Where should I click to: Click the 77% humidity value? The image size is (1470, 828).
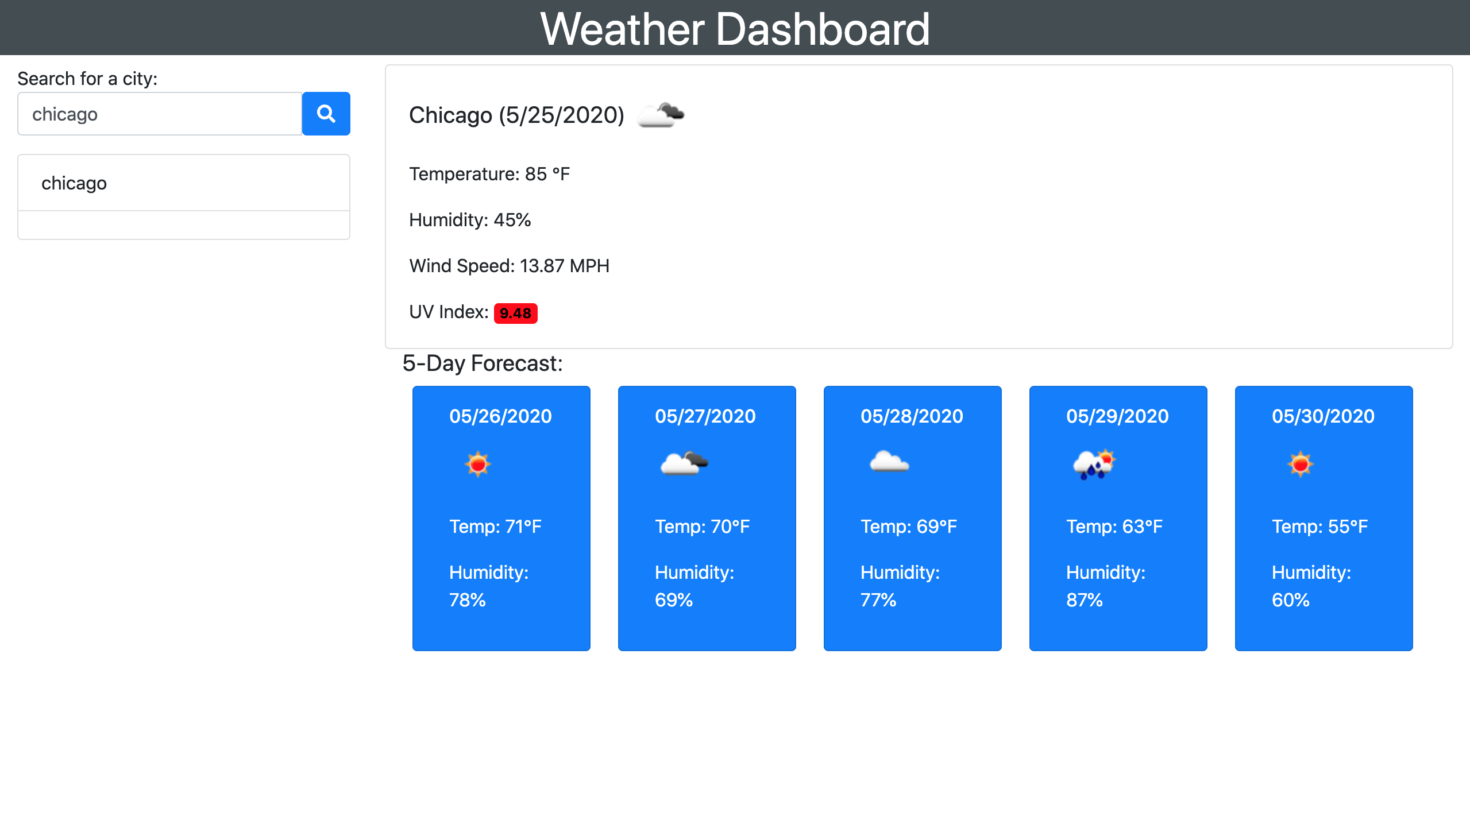tap(878, 599)
